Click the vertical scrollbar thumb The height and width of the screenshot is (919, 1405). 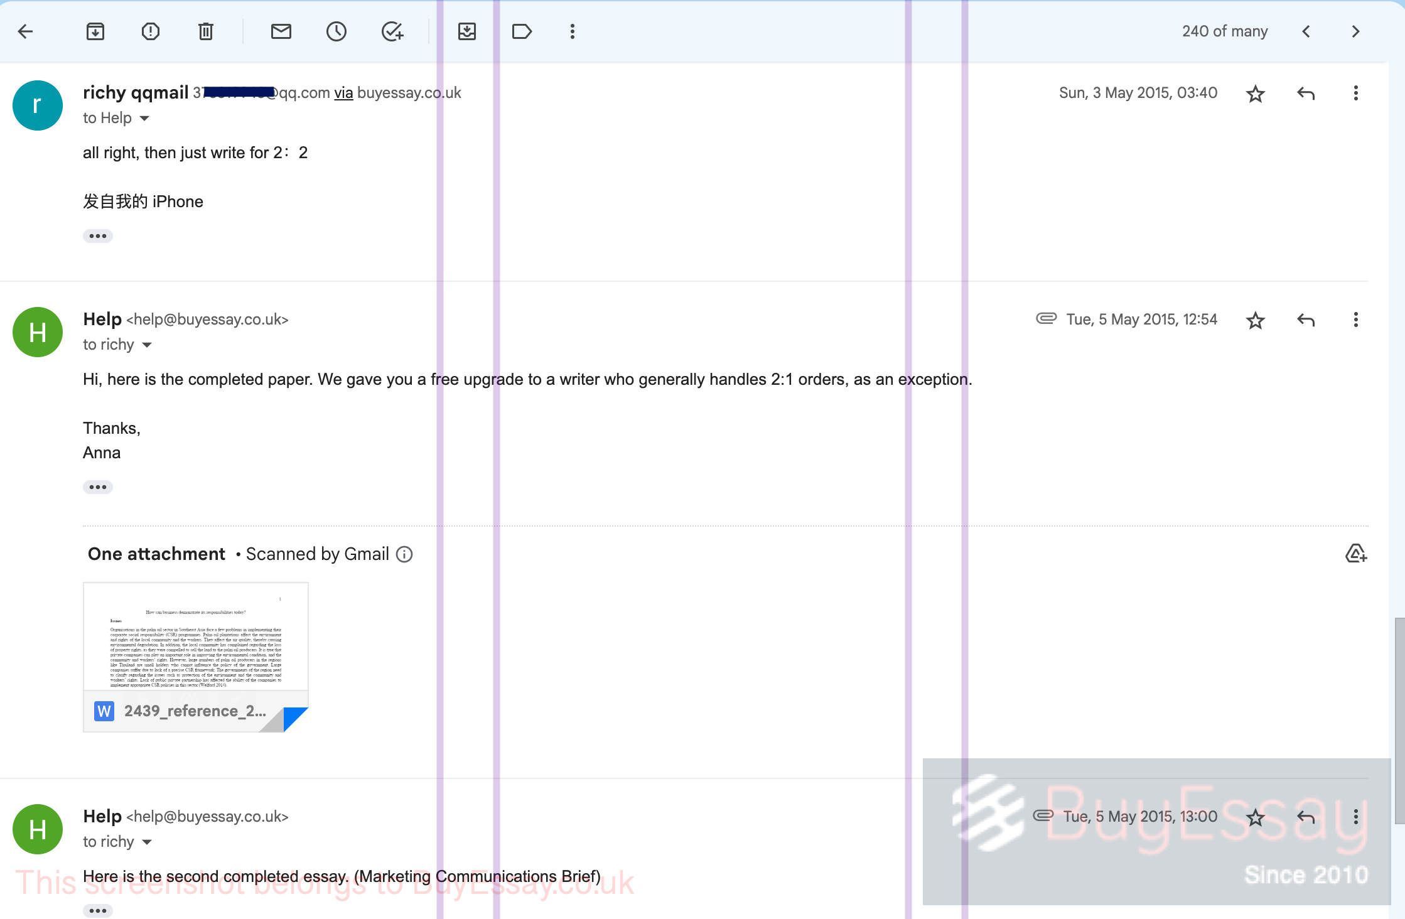[1400, 721]
